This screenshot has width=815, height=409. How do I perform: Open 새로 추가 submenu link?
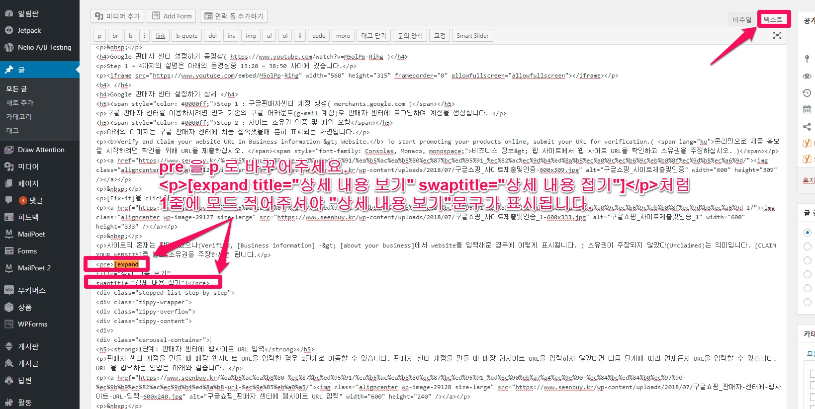coord(20,103)
